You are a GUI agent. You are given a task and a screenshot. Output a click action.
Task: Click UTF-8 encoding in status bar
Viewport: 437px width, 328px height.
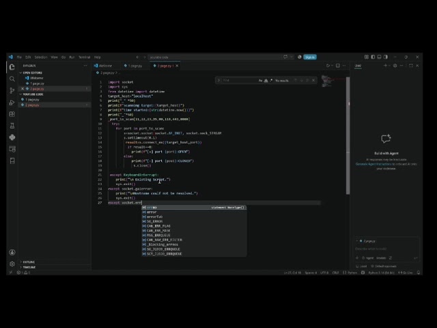[x=324, y=273]
